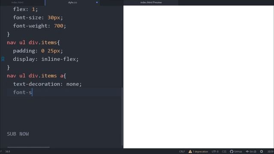274x154 pixels.
Task: Click the UTF-8 encoding selector
Action: point(215,151)
